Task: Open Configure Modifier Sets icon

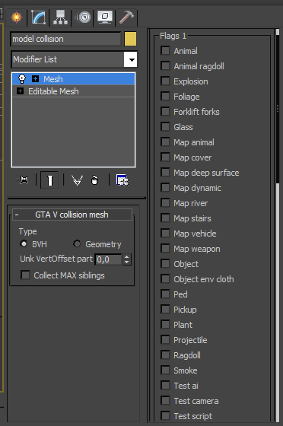Action: coord(122,180)
